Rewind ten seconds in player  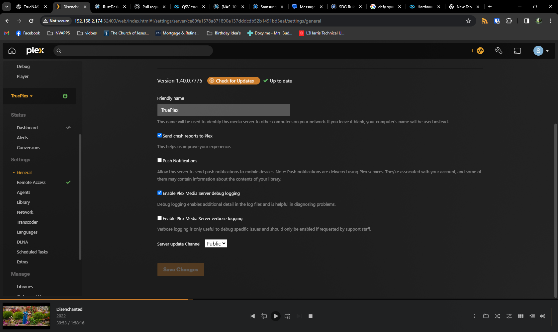coord(264,316)
